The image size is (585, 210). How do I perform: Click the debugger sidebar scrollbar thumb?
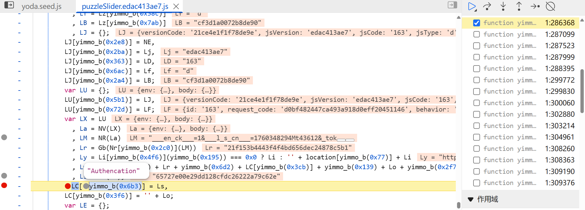pos(582,91)
